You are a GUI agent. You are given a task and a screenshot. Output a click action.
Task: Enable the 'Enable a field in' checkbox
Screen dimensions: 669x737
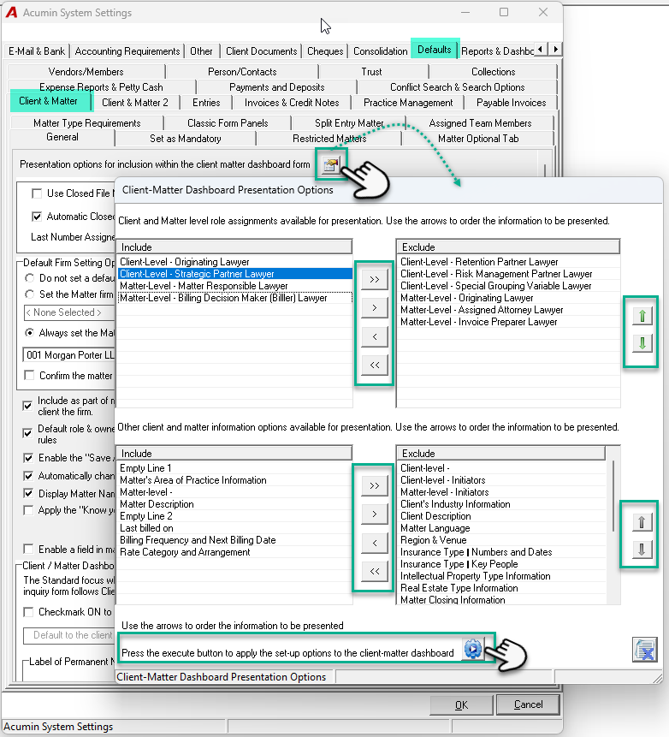pos(28,549)
